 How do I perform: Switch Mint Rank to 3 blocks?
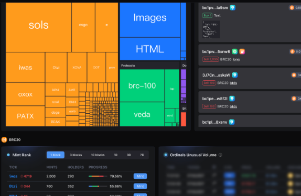pos(76,155)
